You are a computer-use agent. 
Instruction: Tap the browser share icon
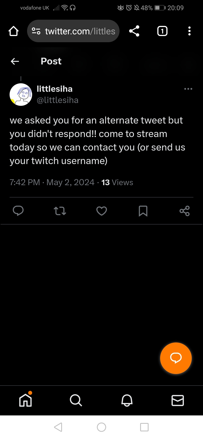pos(134,31)
